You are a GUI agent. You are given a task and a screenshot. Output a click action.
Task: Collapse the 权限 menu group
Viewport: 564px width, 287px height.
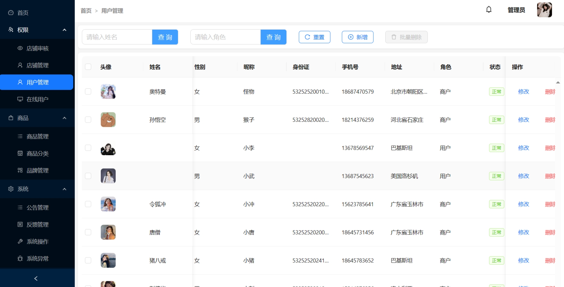point(64,30)
